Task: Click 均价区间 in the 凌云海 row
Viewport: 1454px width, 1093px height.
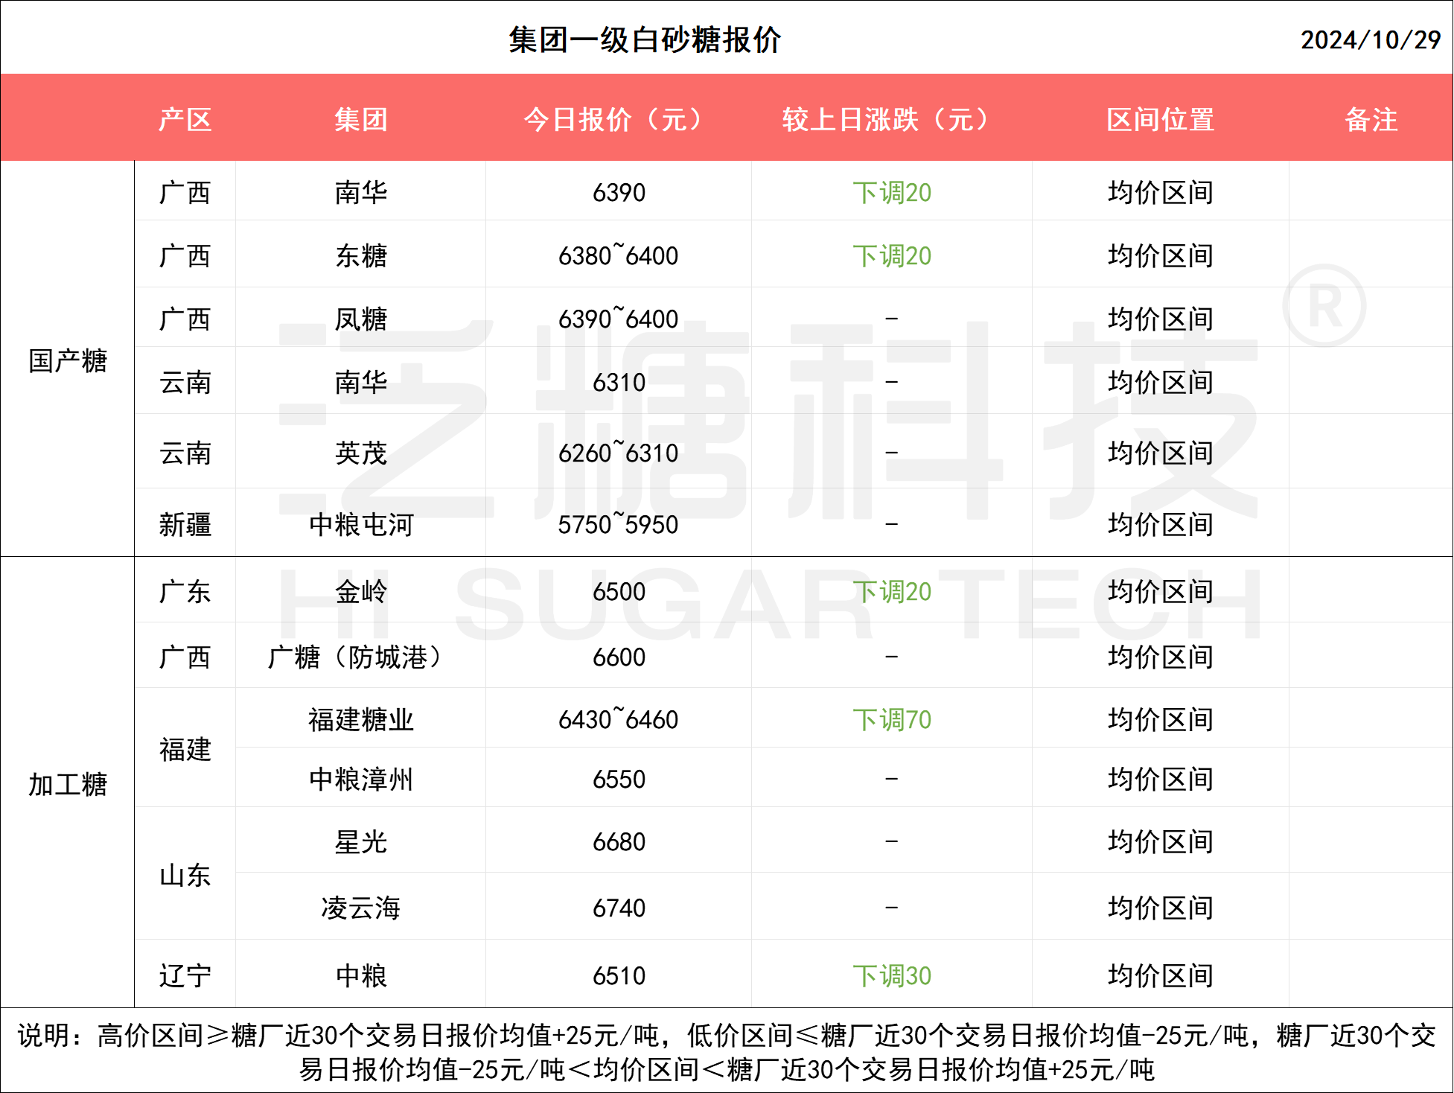Action: pyautogui.click(x=1161, y=908)
